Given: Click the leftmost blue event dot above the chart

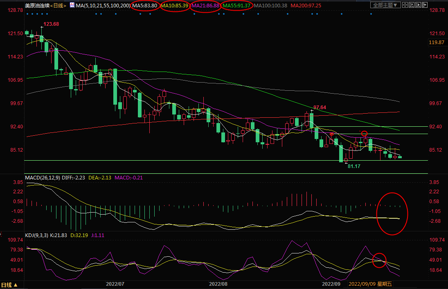Looking at the screenshot, I should pos(27,14).
